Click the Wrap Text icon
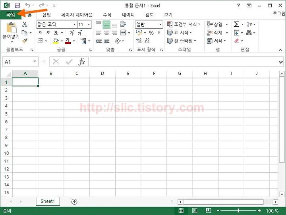 123,24
